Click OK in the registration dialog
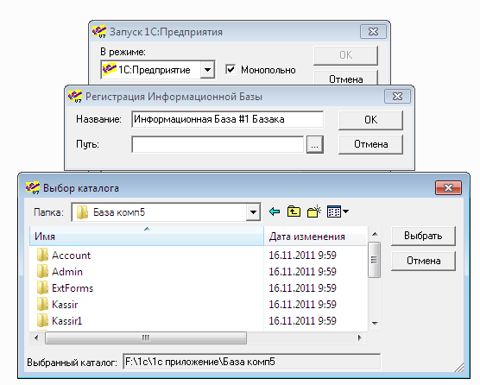Screen dimensions: 480x385 pyautogui.click(x=370, y=120)
